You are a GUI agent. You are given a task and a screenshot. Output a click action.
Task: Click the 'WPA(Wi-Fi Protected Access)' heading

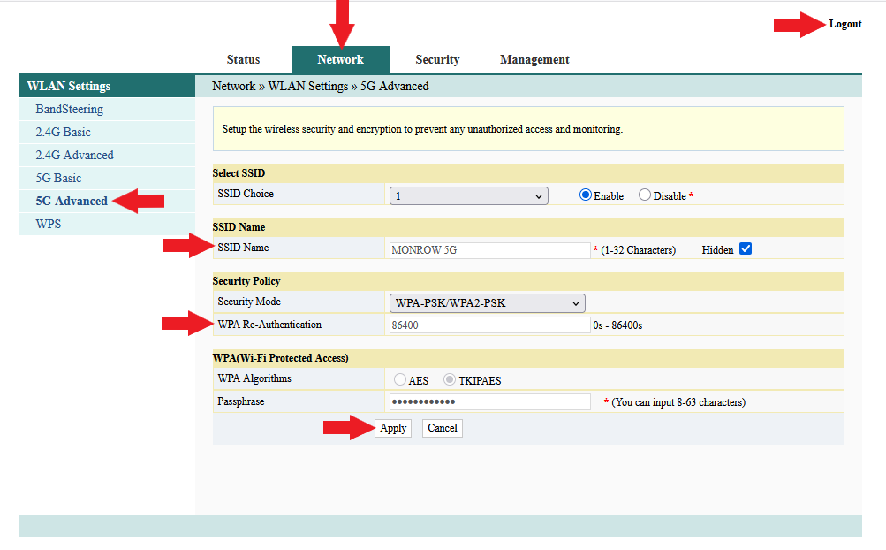pyautogui.click(x=280, y=357)
